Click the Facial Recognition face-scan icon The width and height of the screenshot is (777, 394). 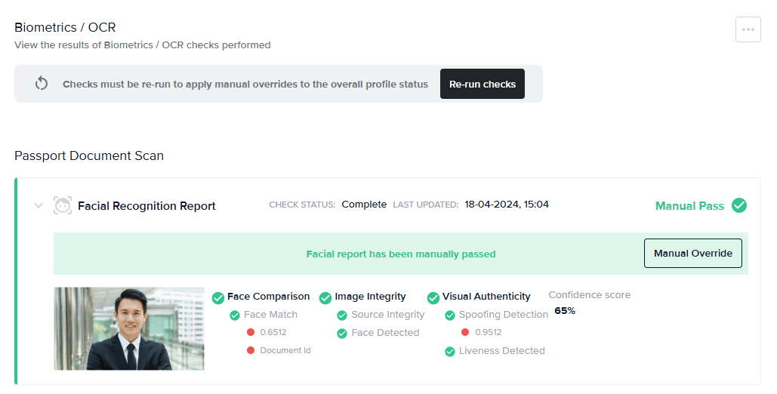63,205
